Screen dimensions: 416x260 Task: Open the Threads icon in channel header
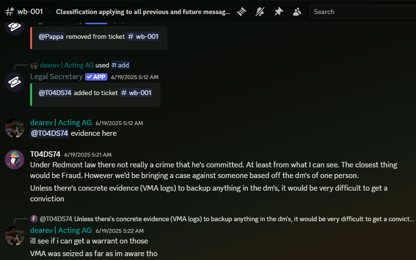(242, 12)
